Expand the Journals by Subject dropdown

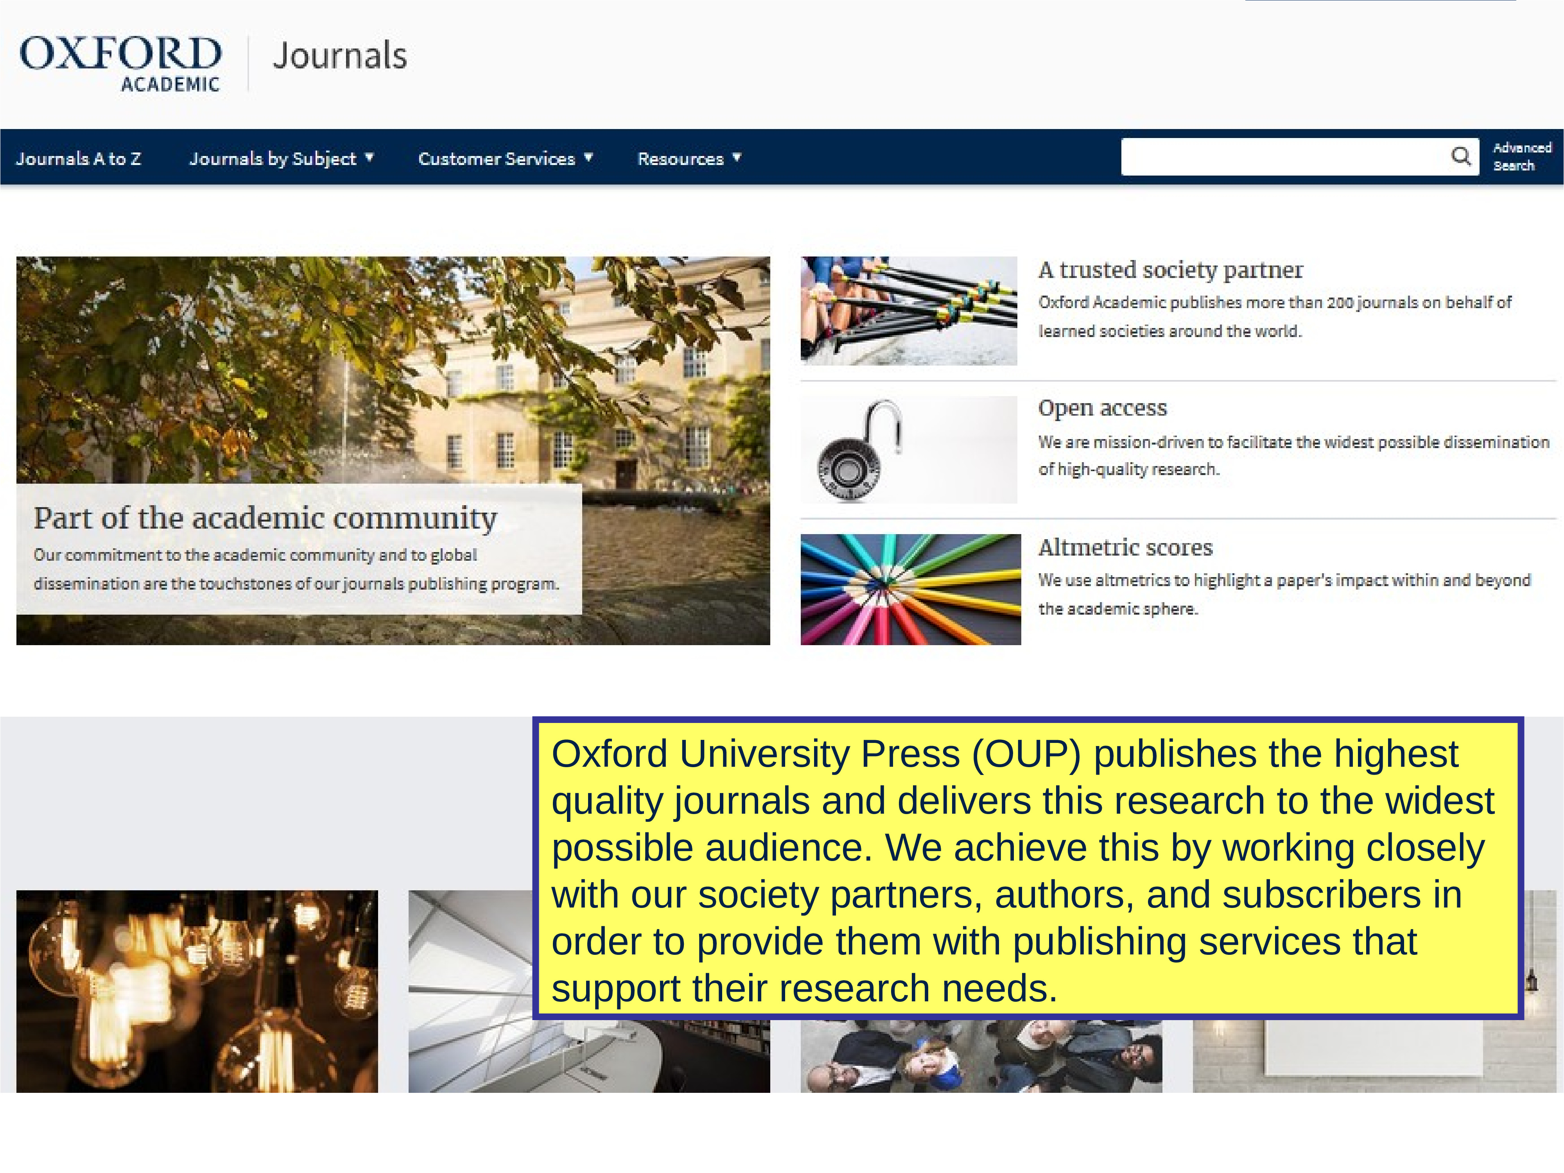click(x=282, y=158)
